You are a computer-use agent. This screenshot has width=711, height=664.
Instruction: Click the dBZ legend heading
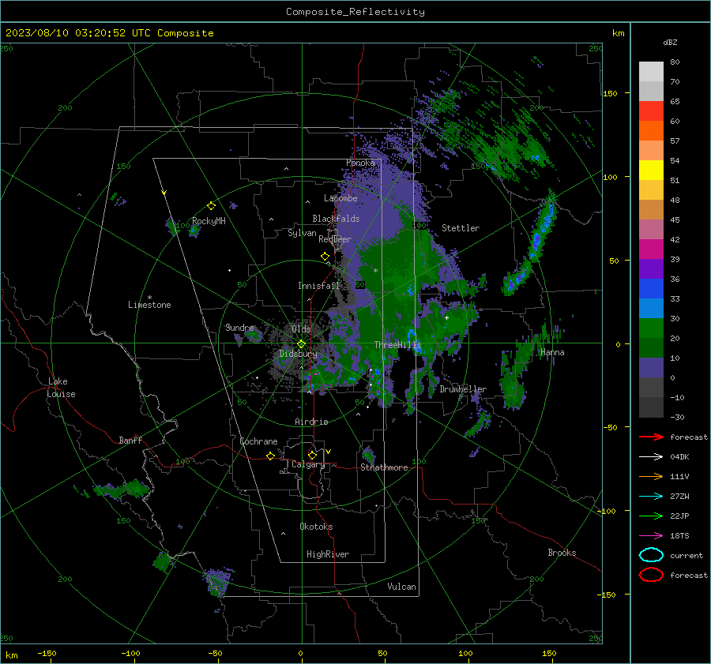[670, 43]
